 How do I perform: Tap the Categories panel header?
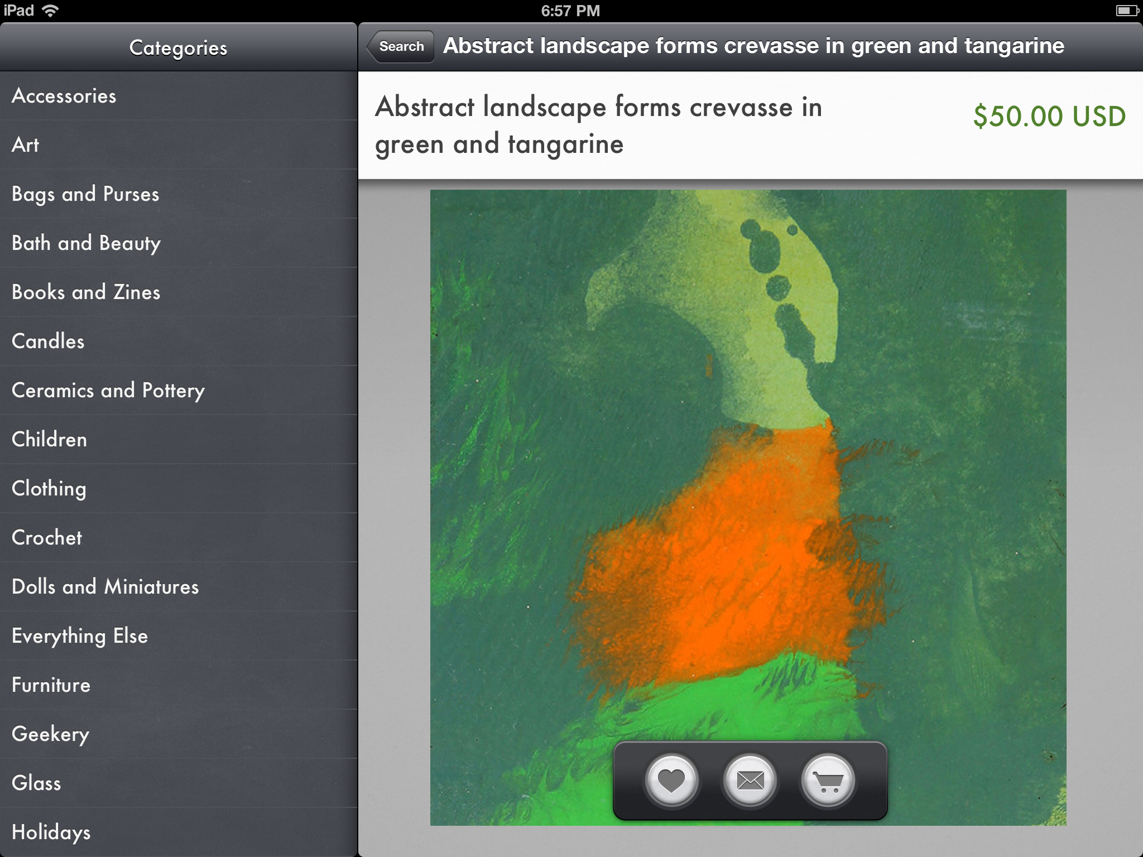tap(179, 47)
